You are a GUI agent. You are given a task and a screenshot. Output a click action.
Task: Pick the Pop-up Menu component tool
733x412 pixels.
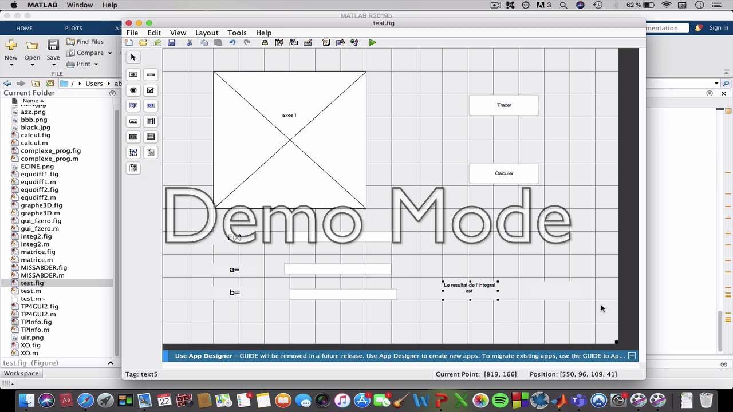[x=133, y=121]
